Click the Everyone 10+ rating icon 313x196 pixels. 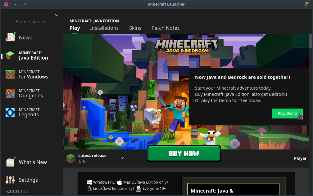click(x=139, y=189)
